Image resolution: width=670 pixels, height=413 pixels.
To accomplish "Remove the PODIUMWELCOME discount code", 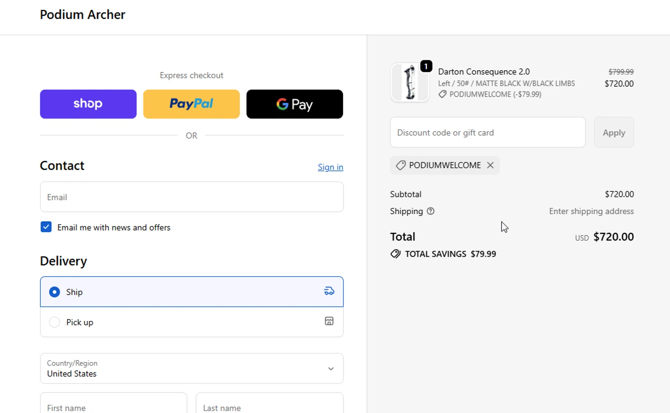I will tap(490, 165).
